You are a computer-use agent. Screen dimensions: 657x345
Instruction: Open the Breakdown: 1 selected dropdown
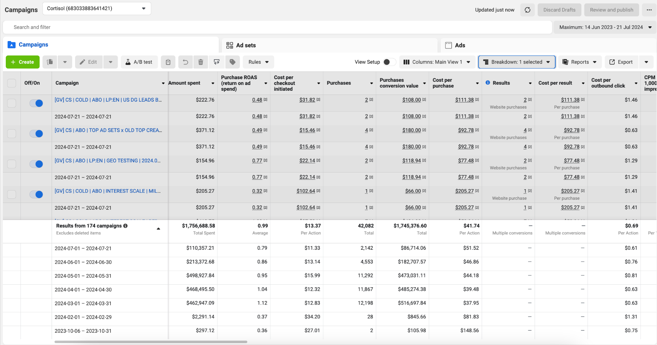click(x=517, y=62)
